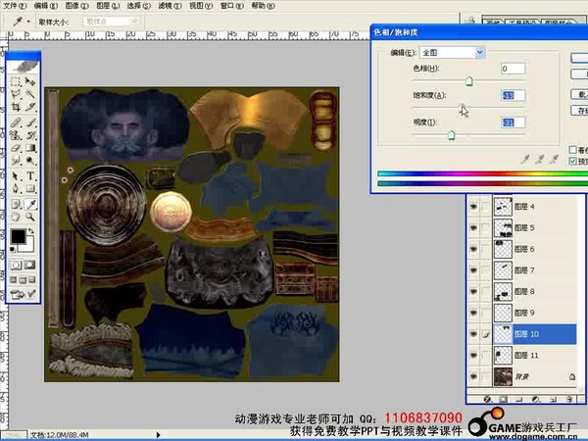Enable the 着色 colorize checkbox
The image size is (588, 441).
[573, 150]
